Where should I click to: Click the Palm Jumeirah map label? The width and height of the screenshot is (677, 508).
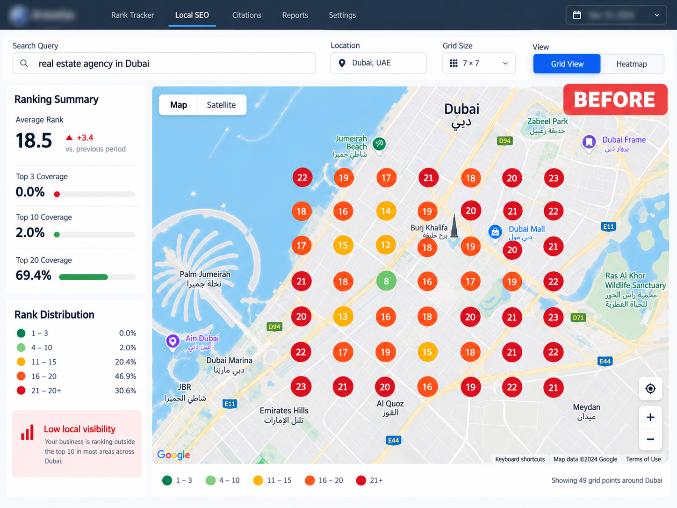click(205, 279)
